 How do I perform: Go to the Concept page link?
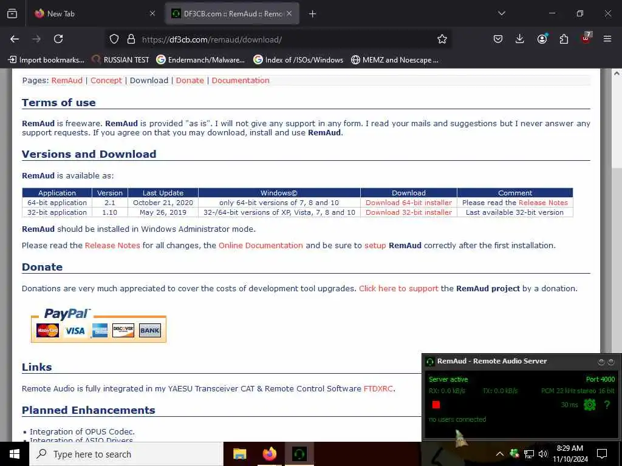(106, 81)
